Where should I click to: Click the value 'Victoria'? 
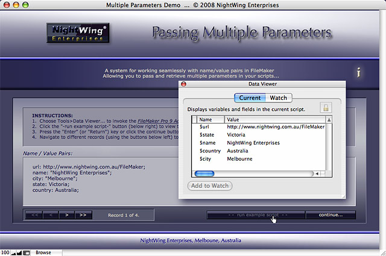pyautogui.click(x=236, y=135)
